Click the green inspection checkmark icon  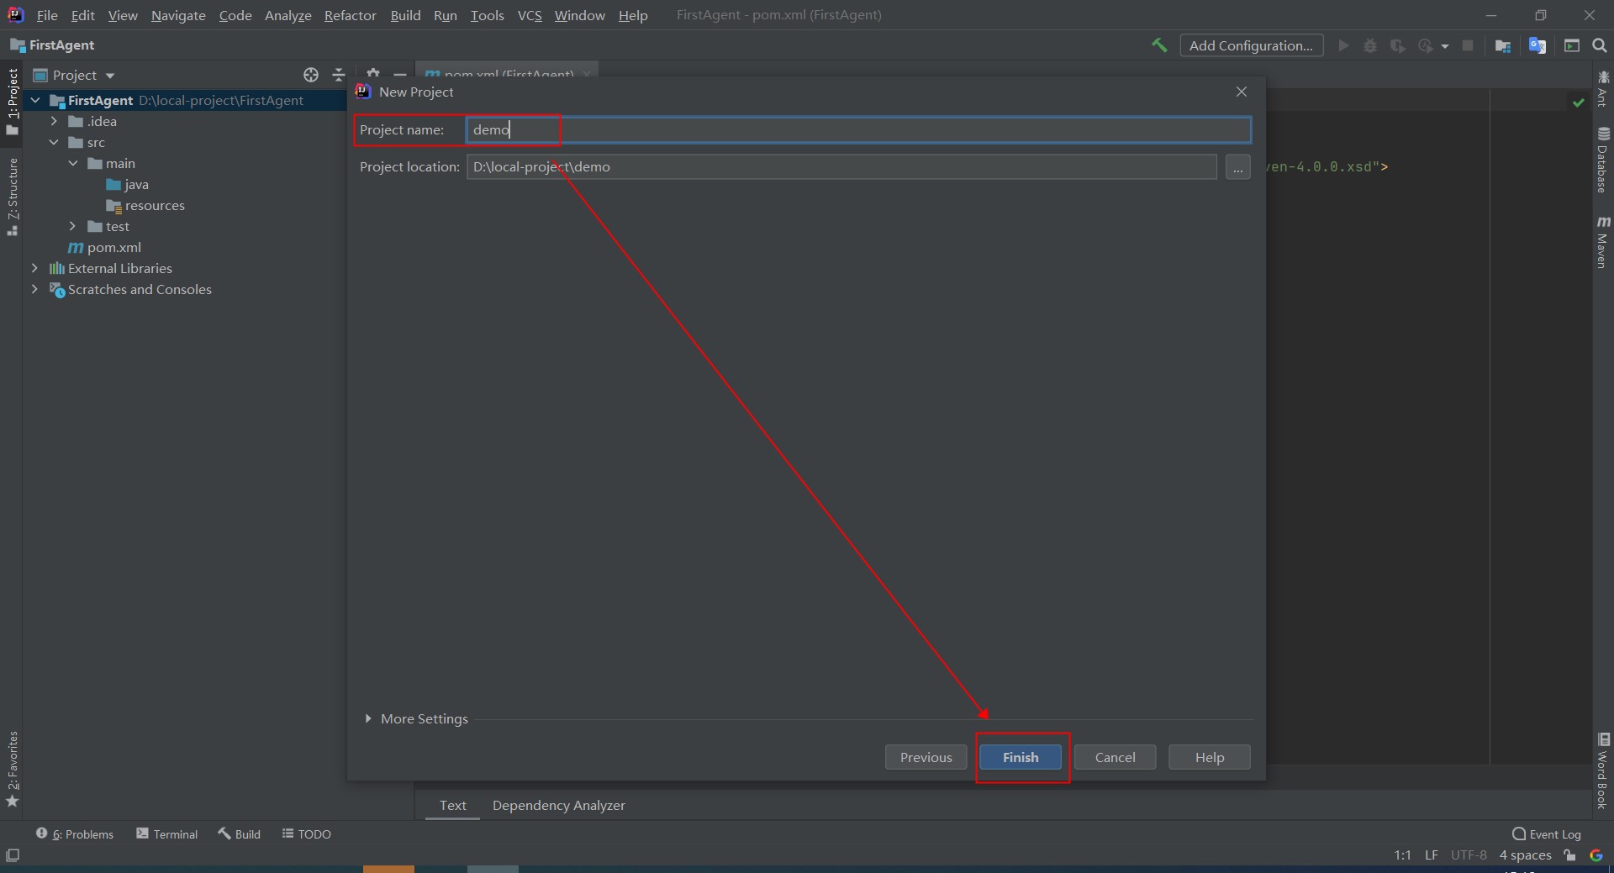click(1578, 103)
